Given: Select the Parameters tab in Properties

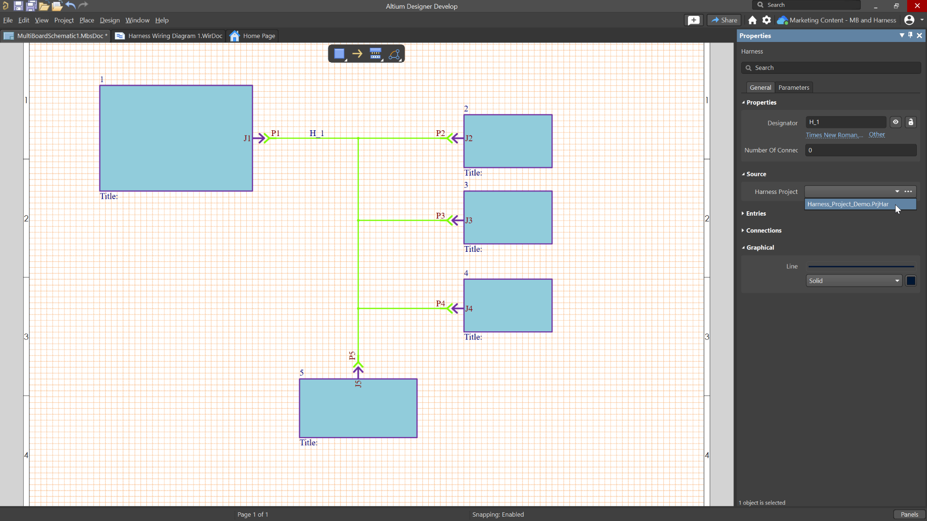Looking at the screenshot, I should pos(794,87).
